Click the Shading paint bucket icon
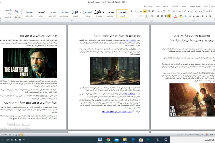Viewport: 215px width, 143px height. [x=146, y=16]
